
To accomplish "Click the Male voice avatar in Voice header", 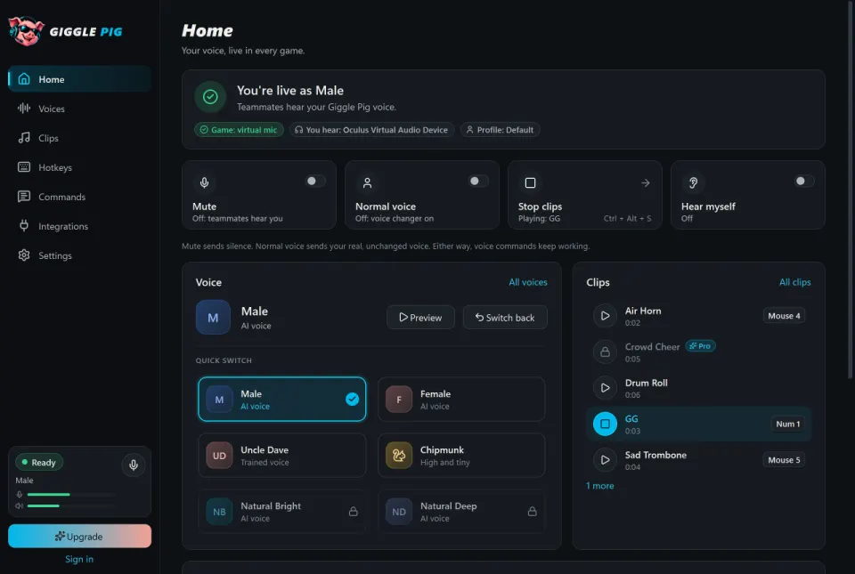I will pyautogui.click(x=213, y=318).
